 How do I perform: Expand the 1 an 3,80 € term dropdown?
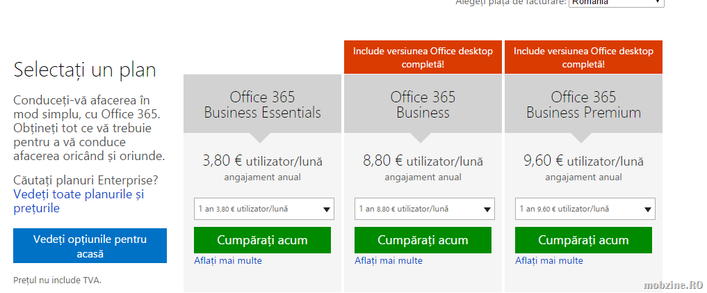pos(263,209)
